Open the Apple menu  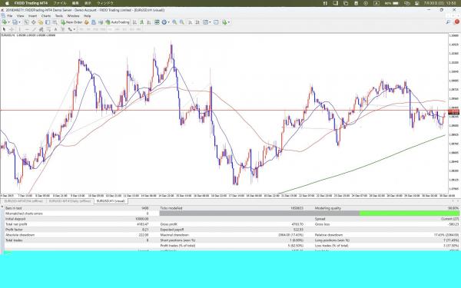(x=7, y=3)
